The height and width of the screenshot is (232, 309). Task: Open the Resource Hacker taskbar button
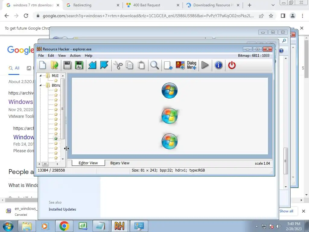[119, 226]
